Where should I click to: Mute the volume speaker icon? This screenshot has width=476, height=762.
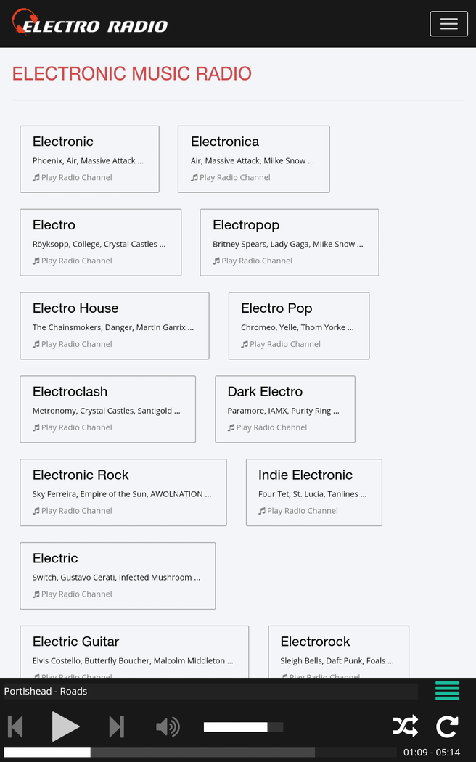[x=168, y=726]
